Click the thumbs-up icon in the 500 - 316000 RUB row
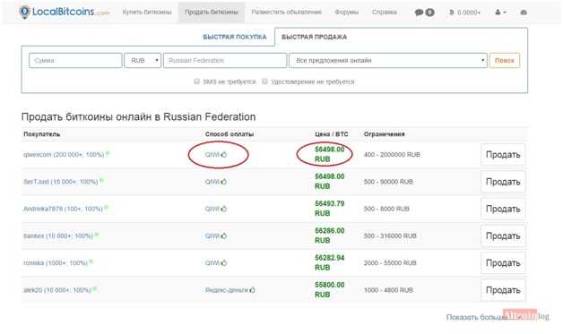 pos(224,236)
